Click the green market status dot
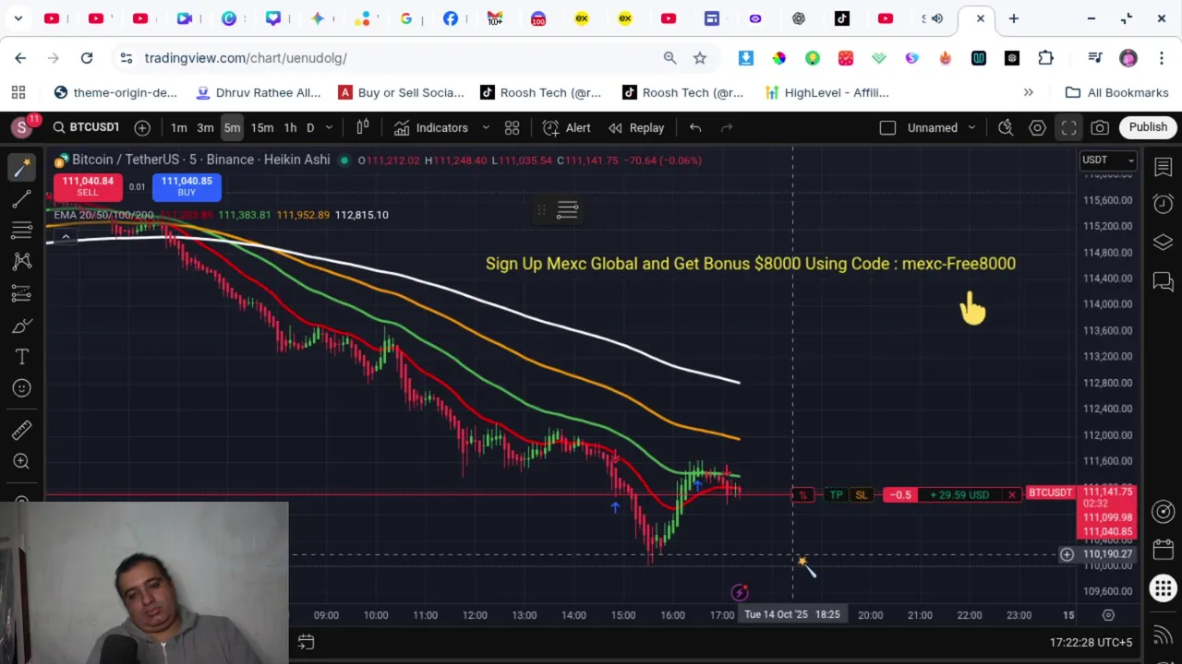The image size is (1182, 664). click(344, 160)
